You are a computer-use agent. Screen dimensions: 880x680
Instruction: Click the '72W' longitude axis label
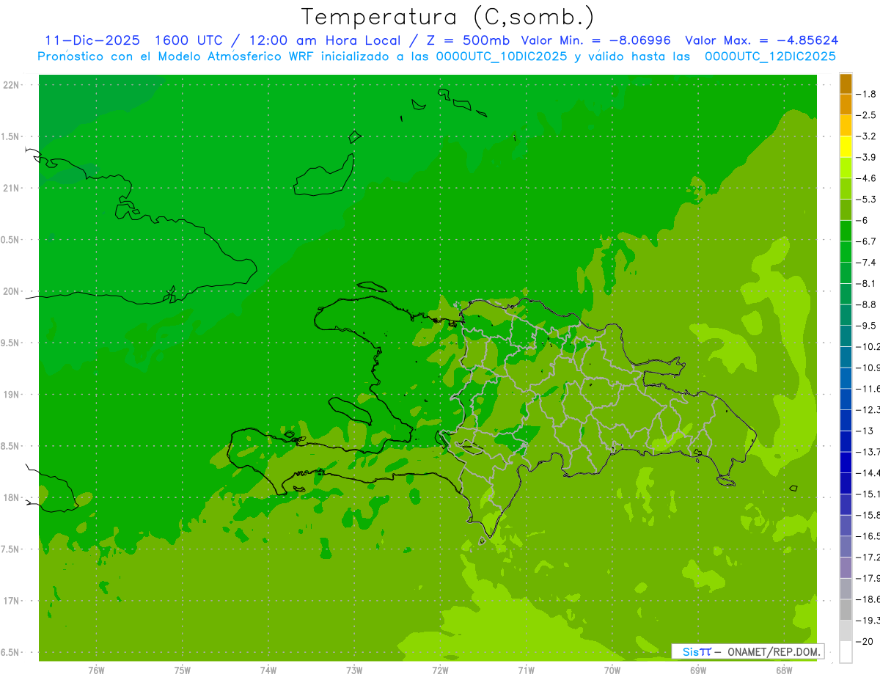click(440, 670)
